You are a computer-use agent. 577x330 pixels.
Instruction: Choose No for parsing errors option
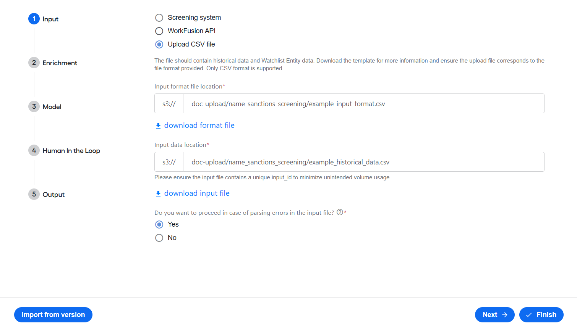coord(159,238)
